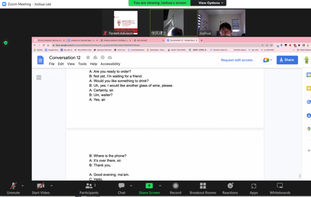Show the document outline icon
This screenshot has width=311, height=197.
point(39,78)
